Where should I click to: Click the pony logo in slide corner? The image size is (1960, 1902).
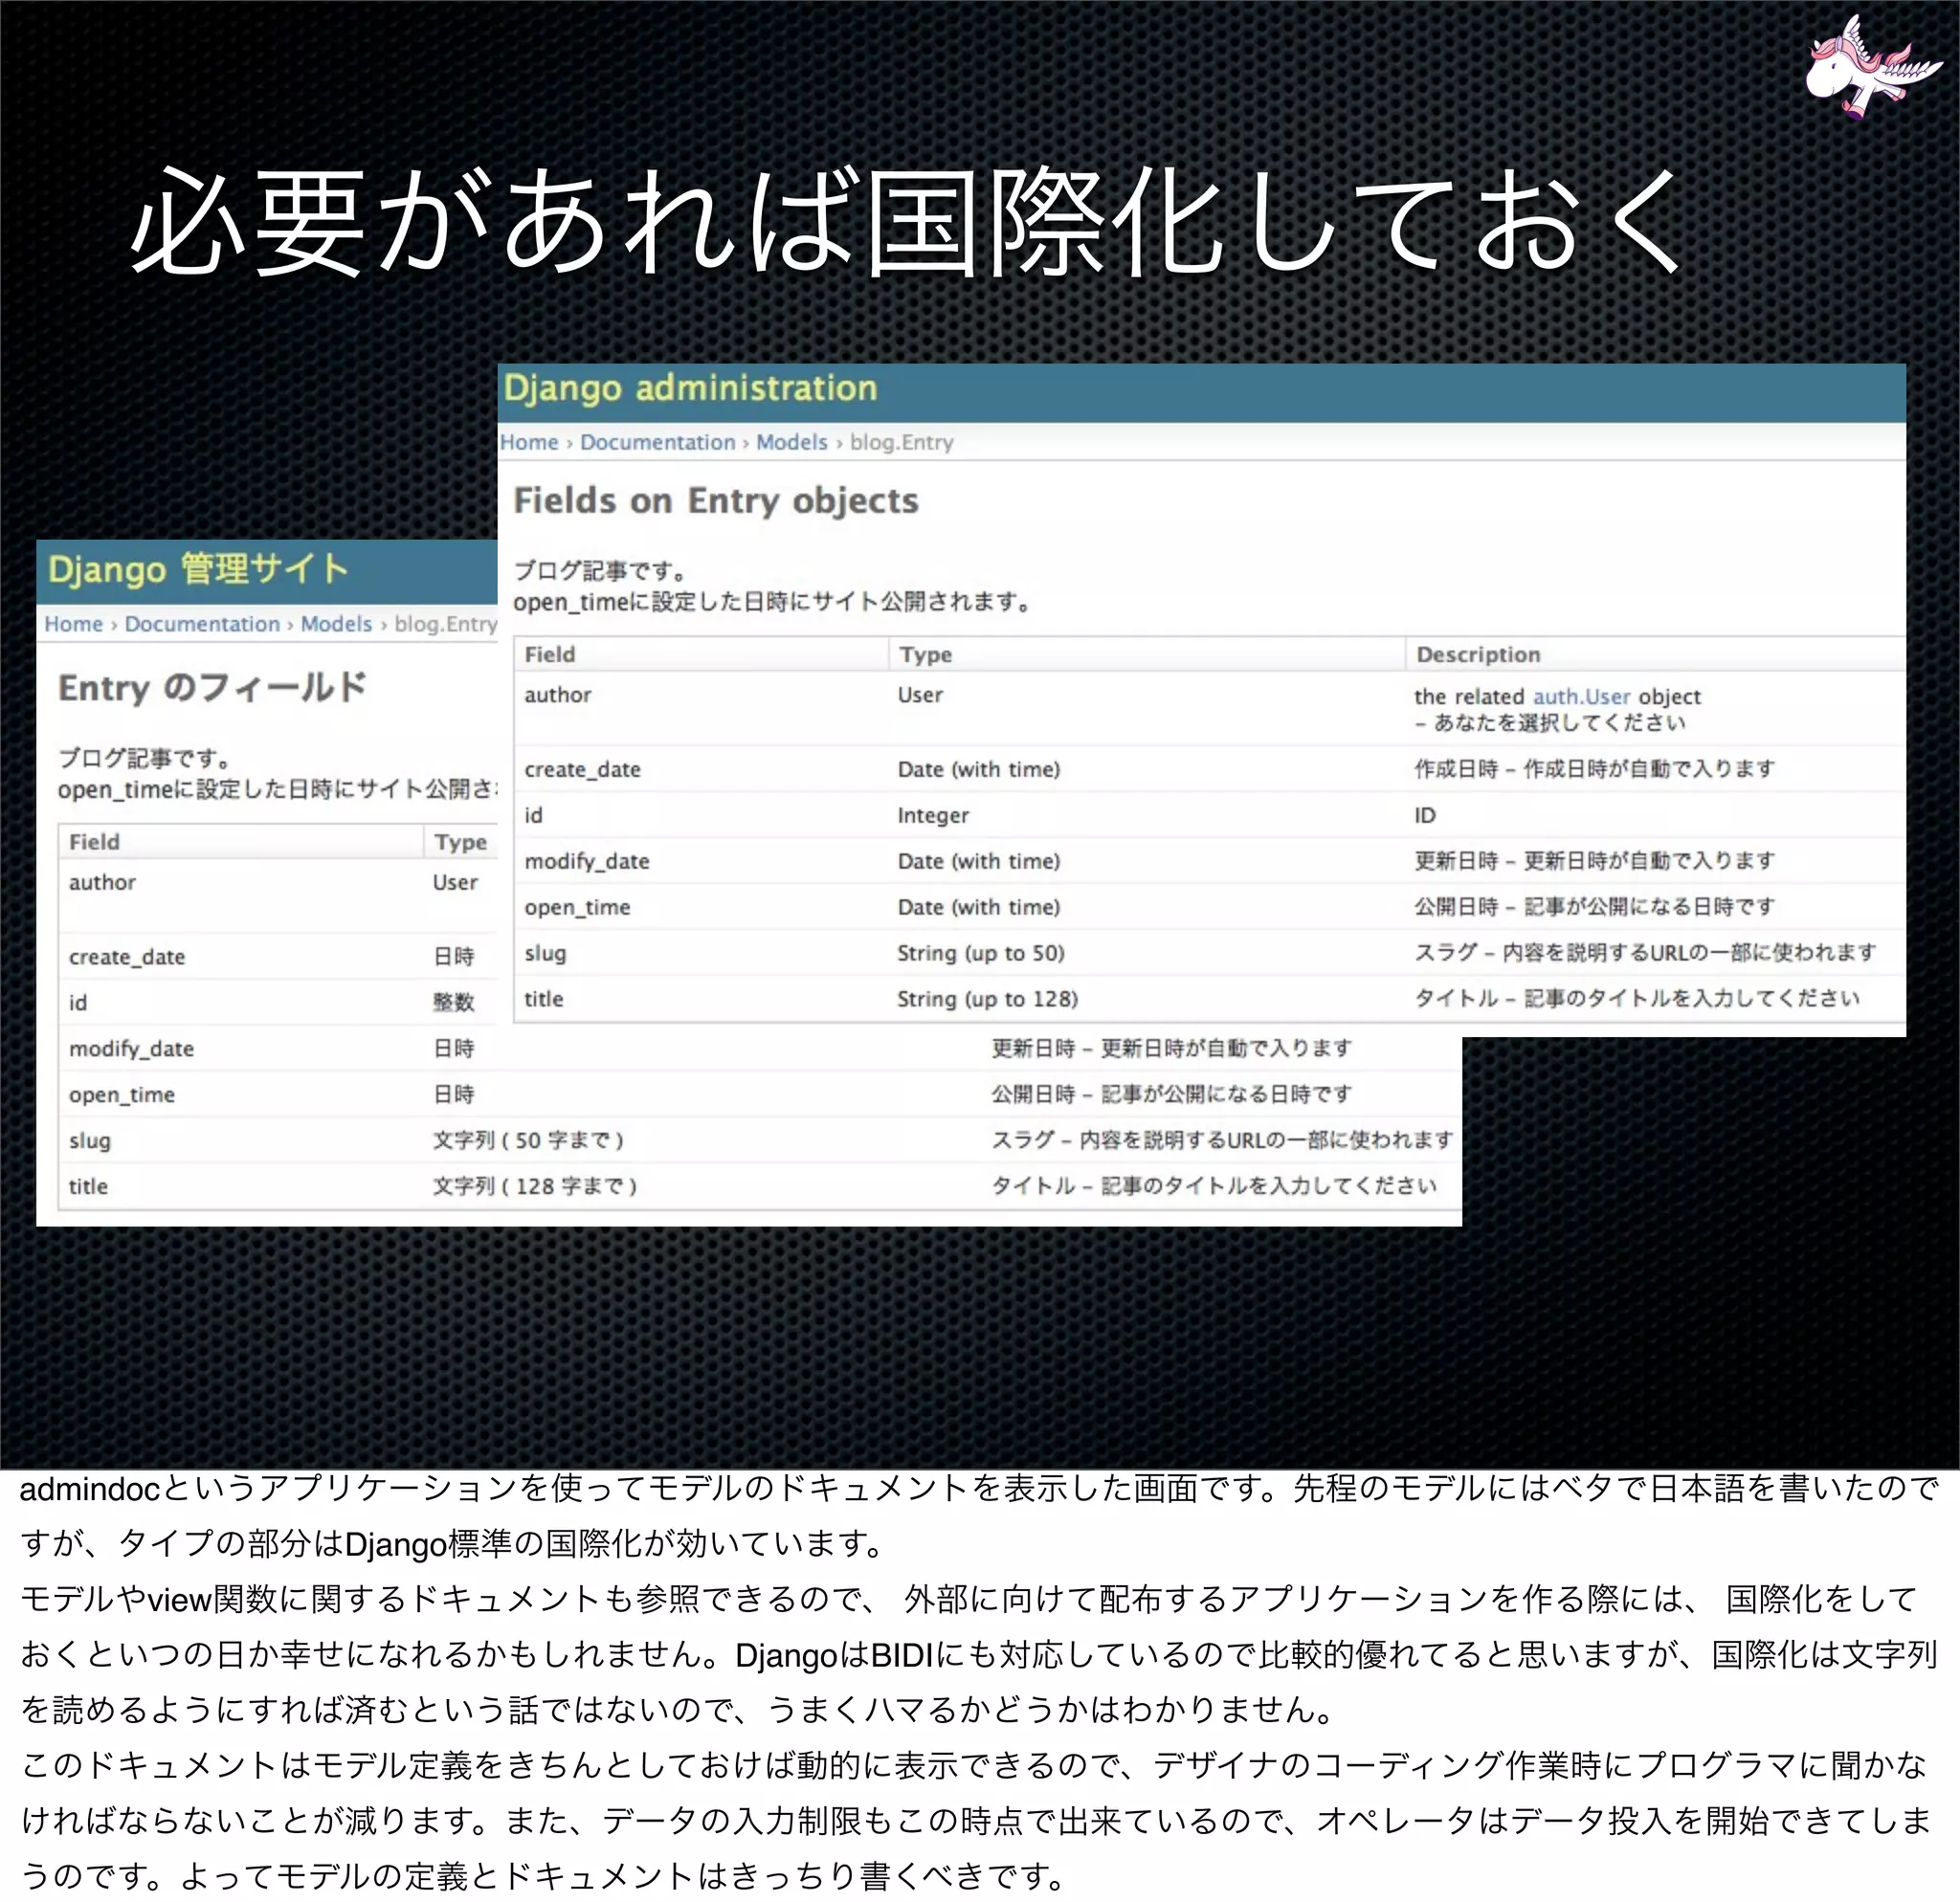[1872, 68]
